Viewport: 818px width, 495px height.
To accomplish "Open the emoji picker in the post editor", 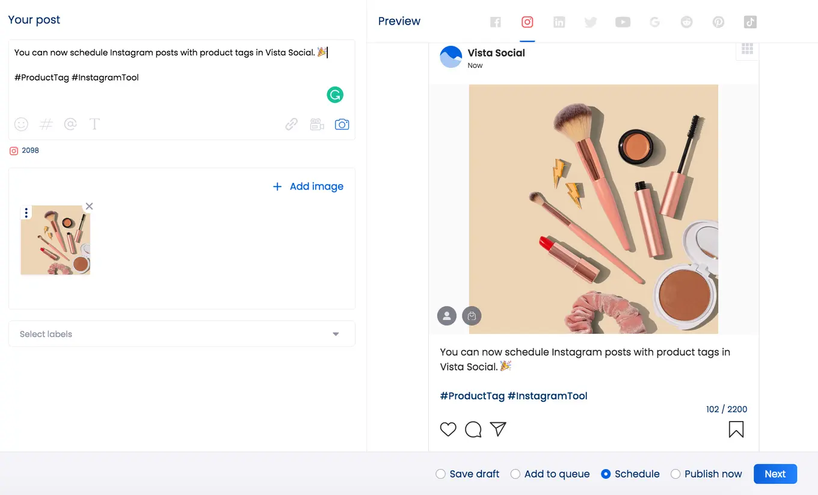I will click(x=21, y=124).
